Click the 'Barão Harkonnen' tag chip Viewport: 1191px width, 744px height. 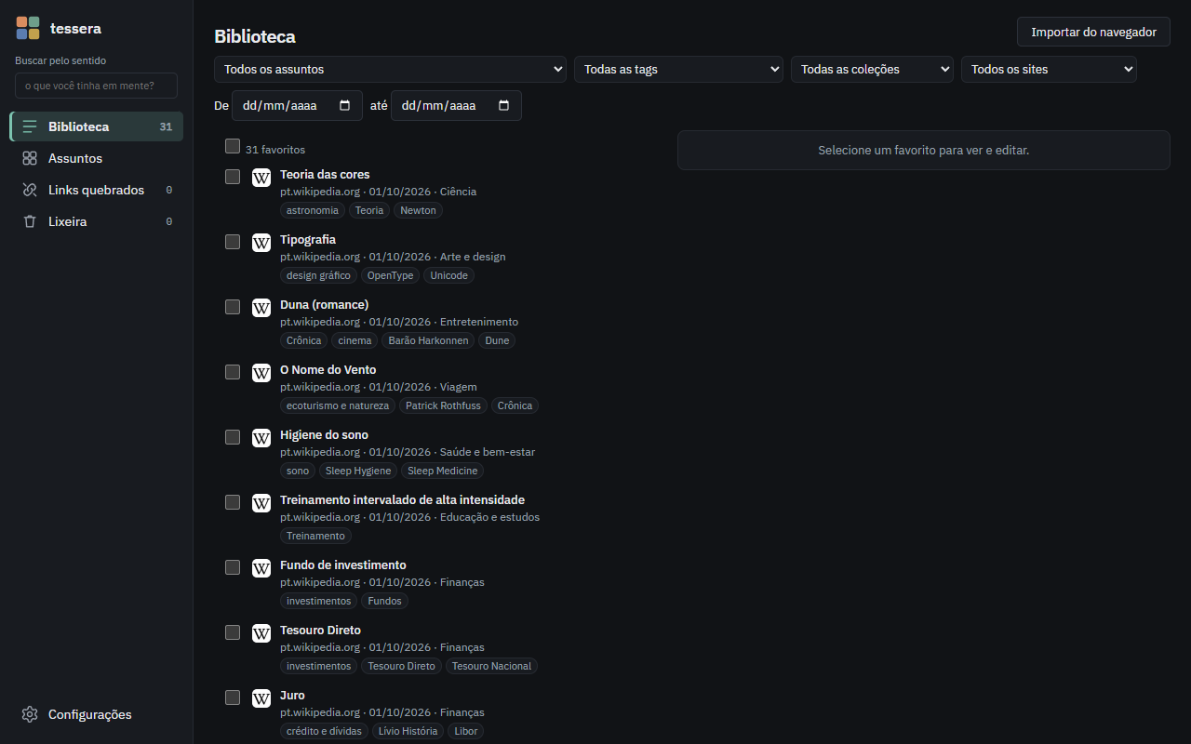[x=428, y=340]
